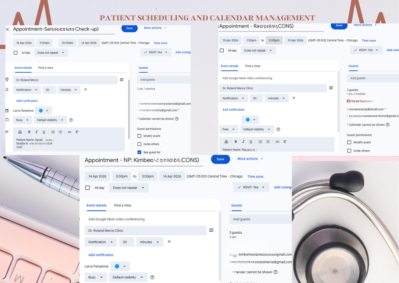399x283 pixels.
Task: Select Guests tab in Sarah Check-up appointment
Action: click(143, 68)
